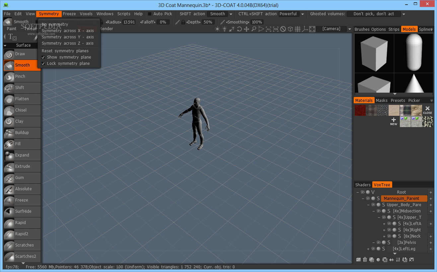Select the Rapid2 brush tool
437x272 pixels.
22,234
